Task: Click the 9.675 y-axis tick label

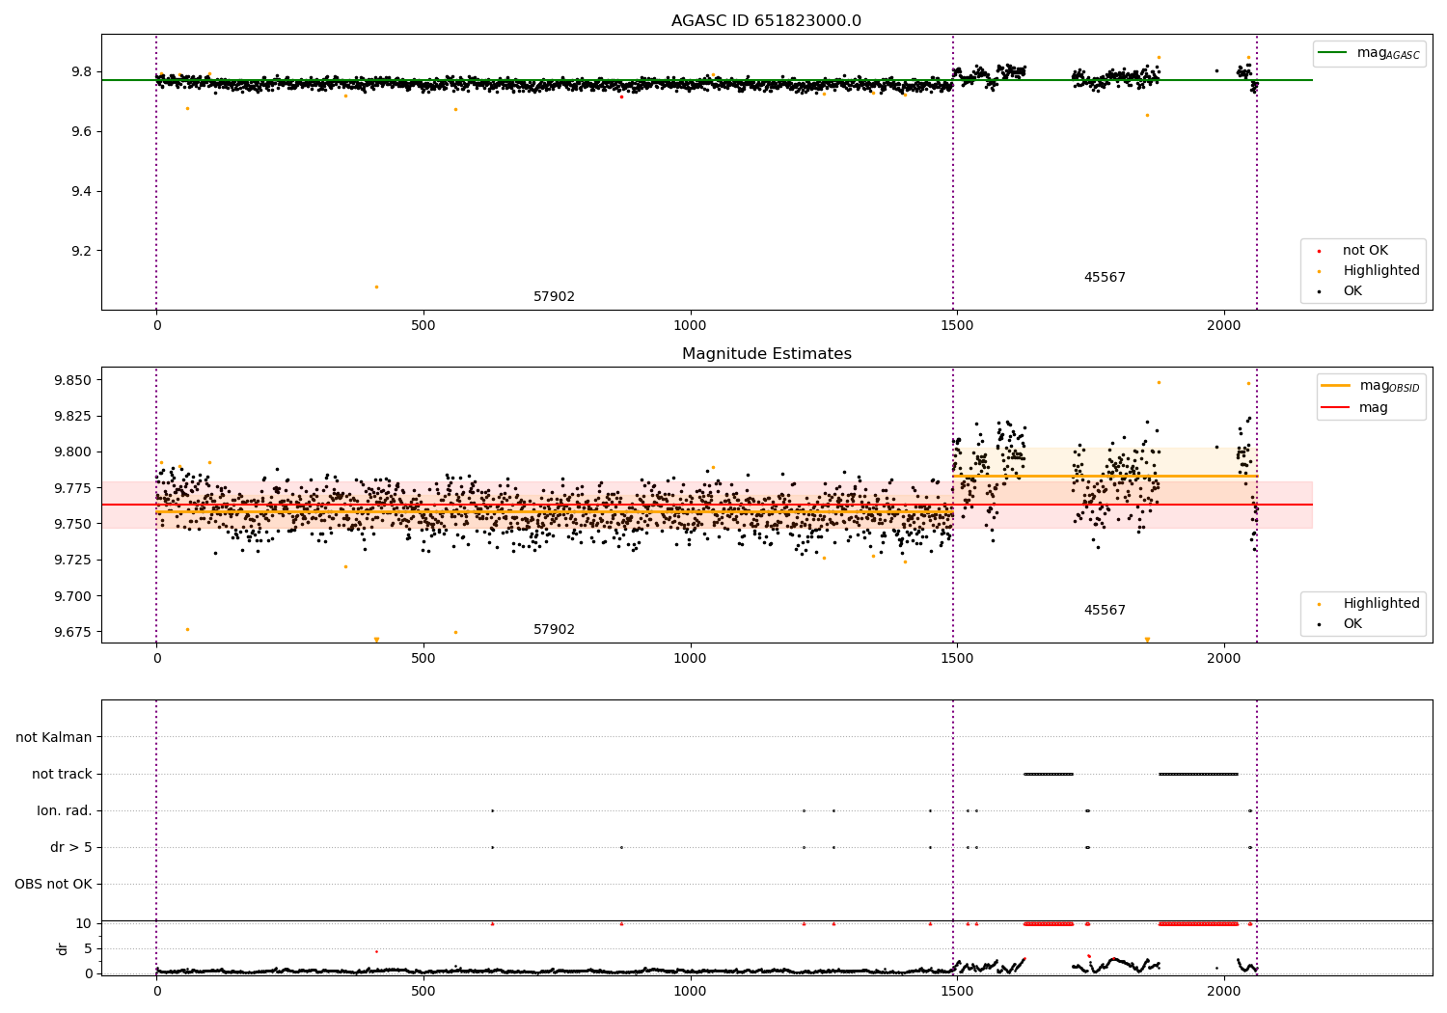Action: 73,632
